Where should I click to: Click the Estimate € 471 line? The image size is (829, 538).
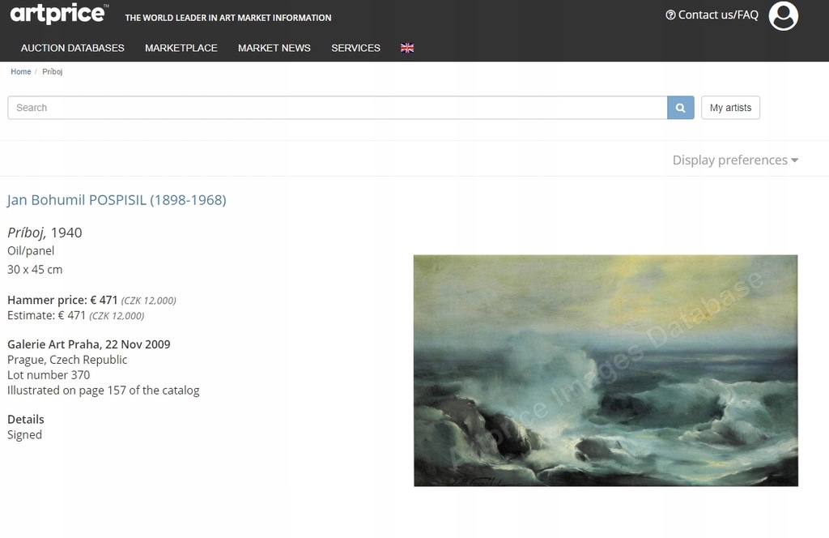click(75, 315)
